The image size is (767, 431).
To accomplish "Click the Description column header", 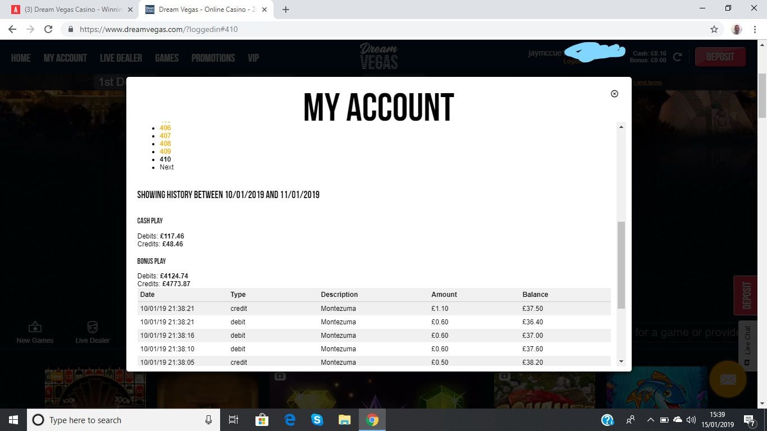I will tap(339, 295).
